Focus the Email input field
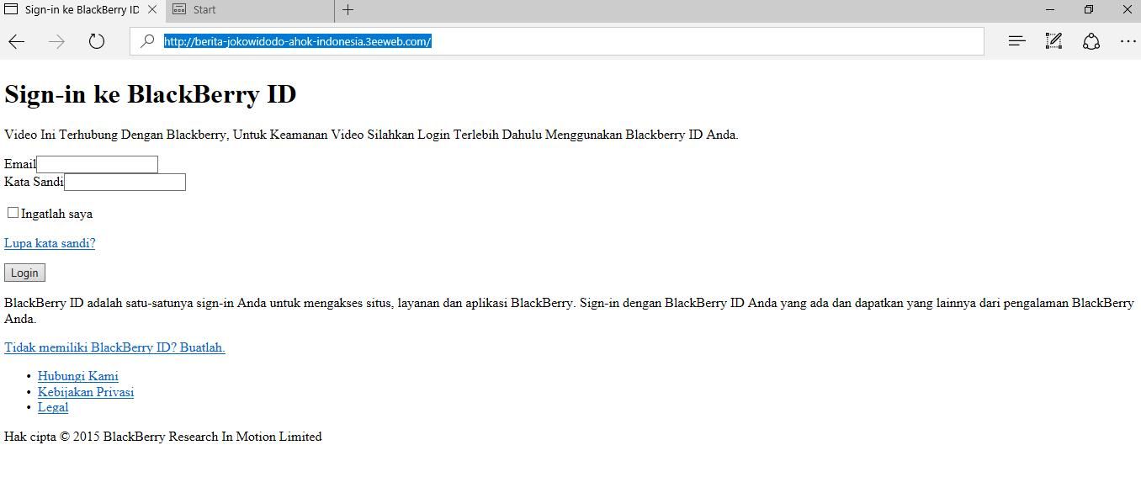Image resolution: width=1141 pixels, height=477 pixels. [98, 164]
